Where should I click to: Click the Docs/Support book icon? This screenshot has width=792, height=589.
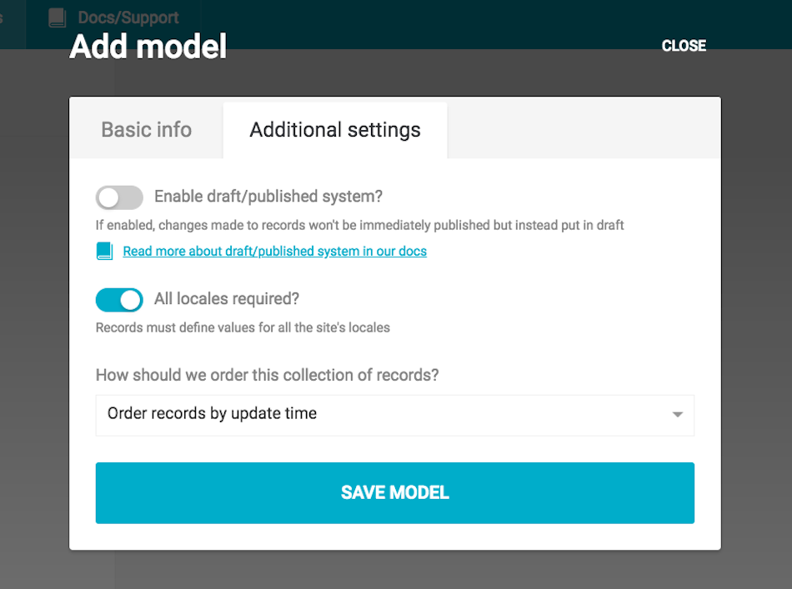pos(57,17)
